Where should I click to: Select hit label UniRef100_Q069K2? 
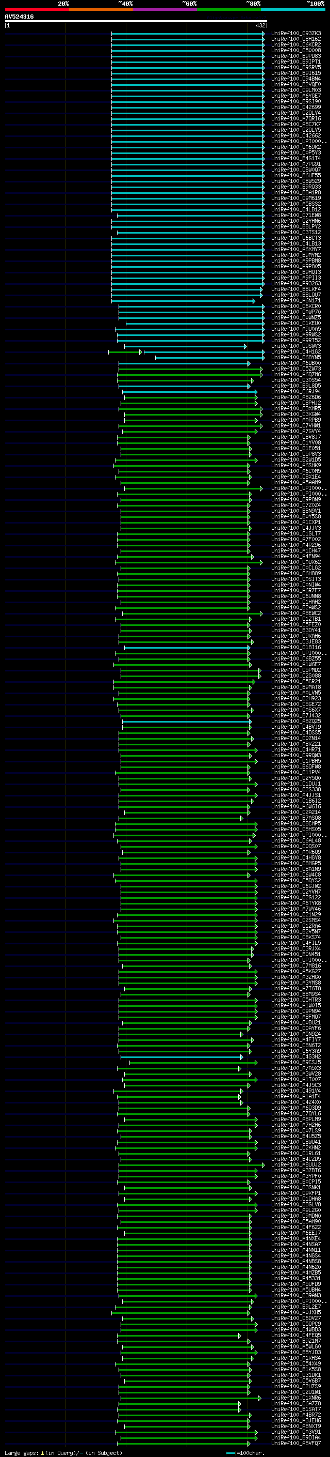coord(296,147)
